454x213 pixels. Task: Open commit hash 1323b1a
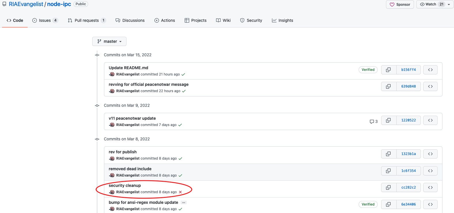(408, 154)
